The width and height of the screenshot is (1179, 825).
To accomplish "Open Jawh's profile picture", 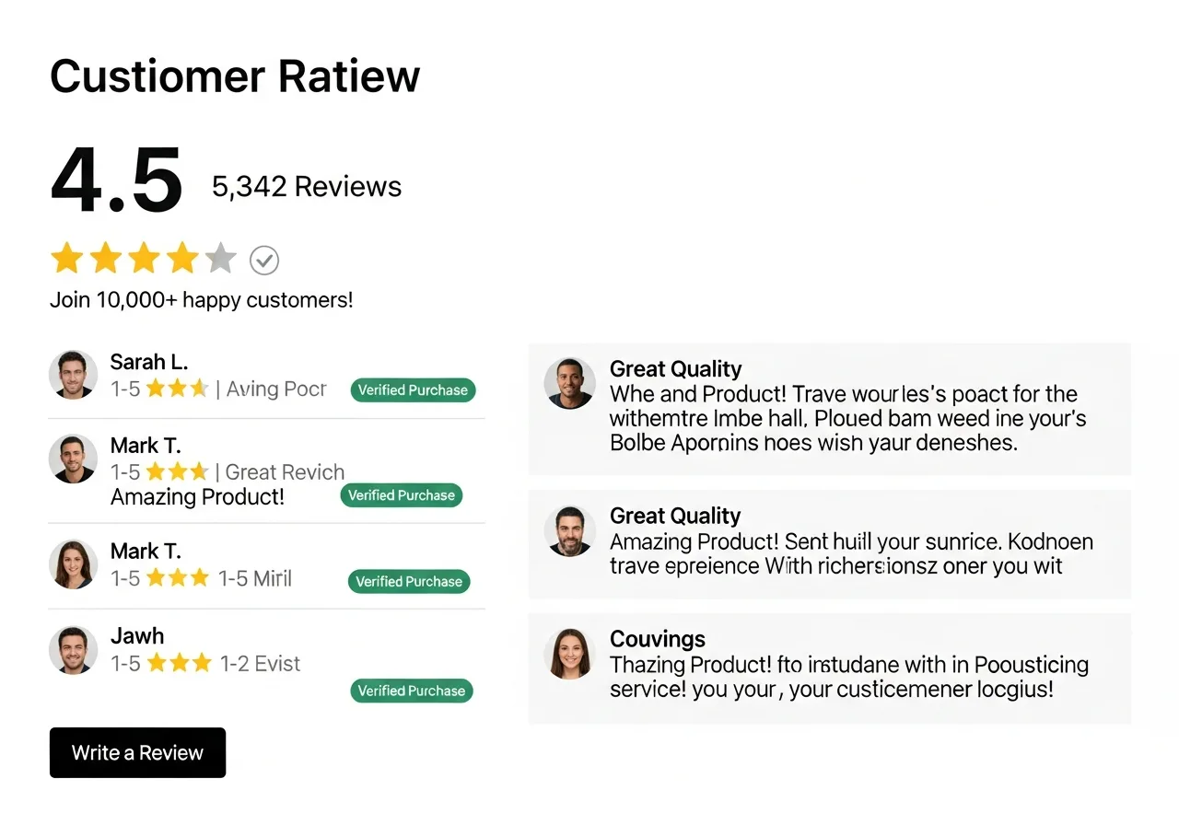I will (x=73, y=650).
